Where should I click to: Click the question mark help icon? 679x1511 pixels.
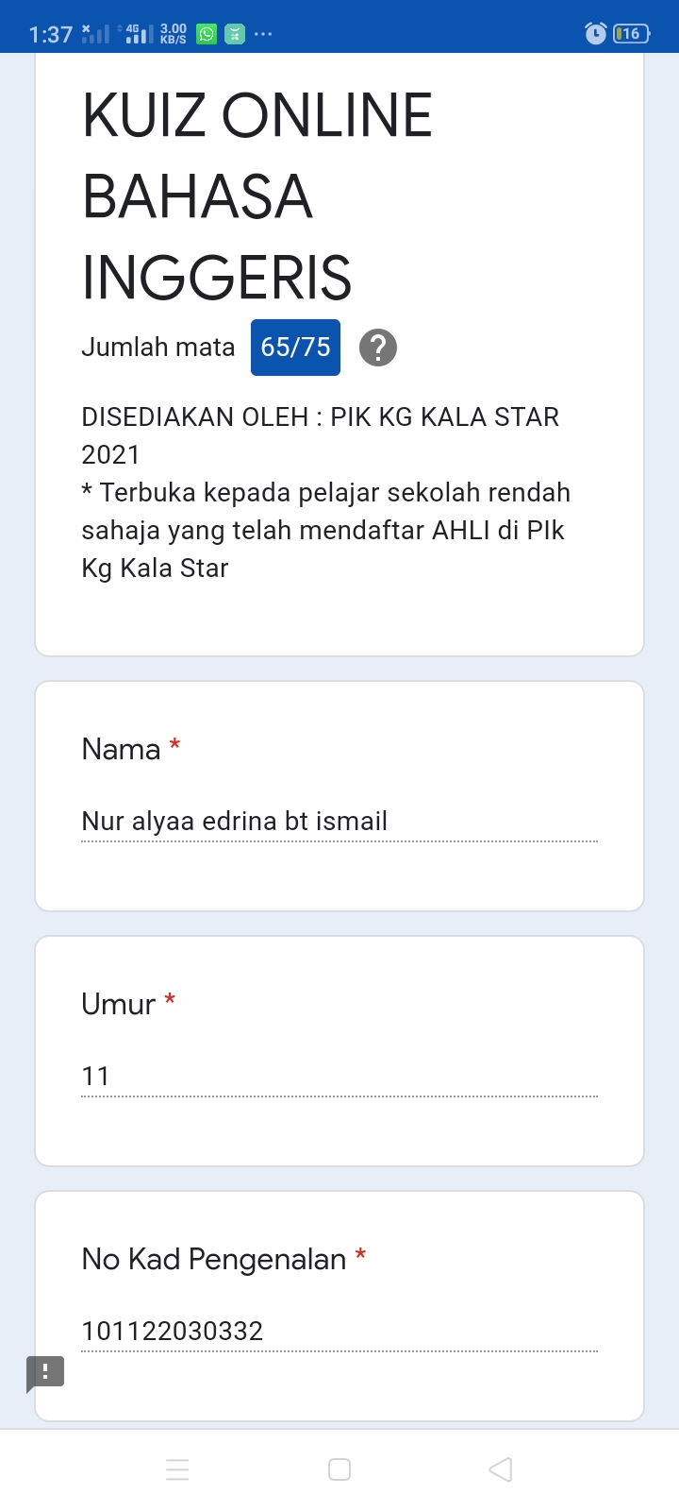pyautogui.click(x=378, y=348)
